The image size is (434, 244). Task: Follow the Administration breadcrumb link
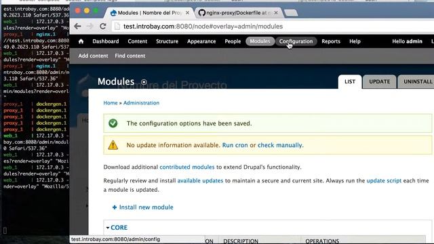pos(141,103)
